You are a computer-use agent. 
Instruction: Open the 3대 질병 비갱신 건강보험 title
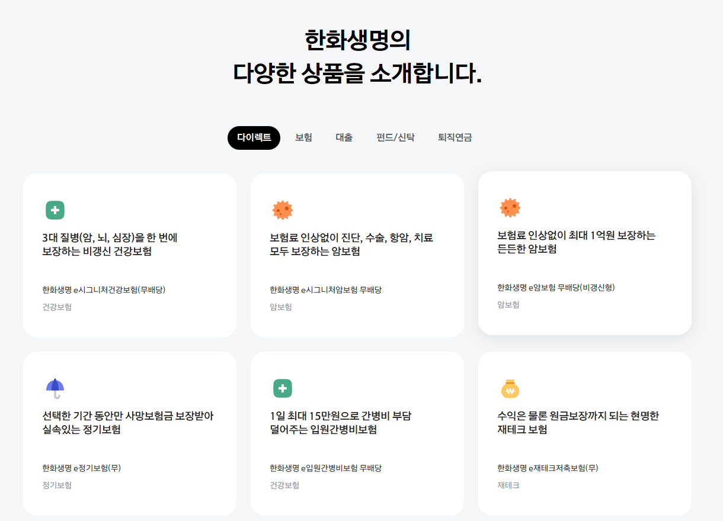click(110, 245)
